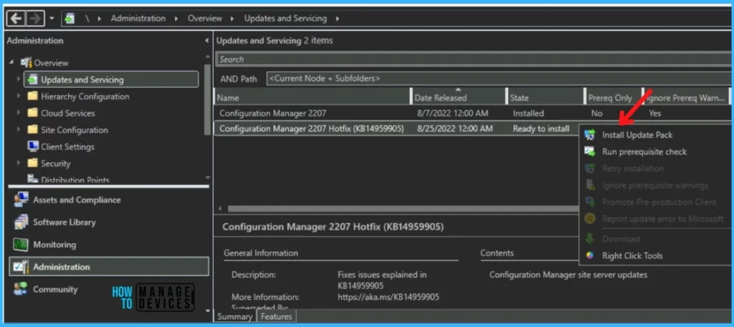Click the green root node icon in breadcrumb

point(70,19)
